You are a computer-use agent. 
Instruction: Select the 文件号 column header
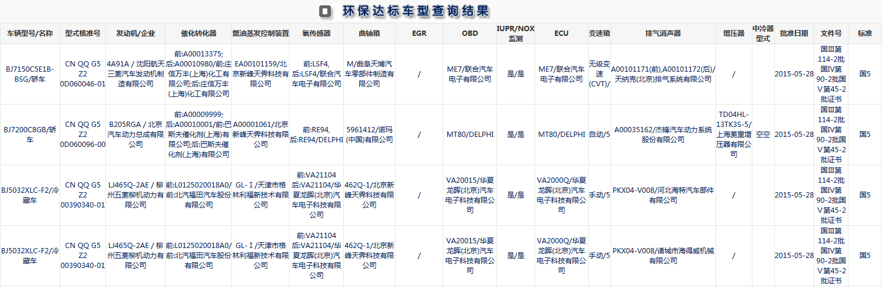pyautogui.click(x=831, y=34)
